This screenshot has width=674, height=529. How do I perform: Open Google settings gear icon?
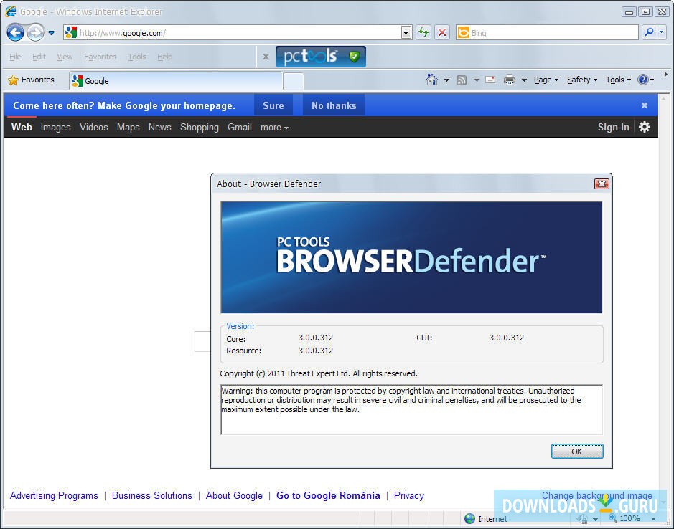(645, 127)
